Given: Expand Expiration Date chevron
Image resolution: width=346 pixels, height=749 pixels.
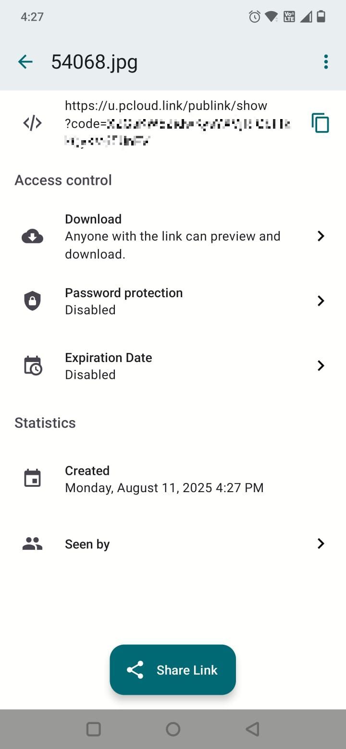Looking at the screenshot, I should [321, 366].
